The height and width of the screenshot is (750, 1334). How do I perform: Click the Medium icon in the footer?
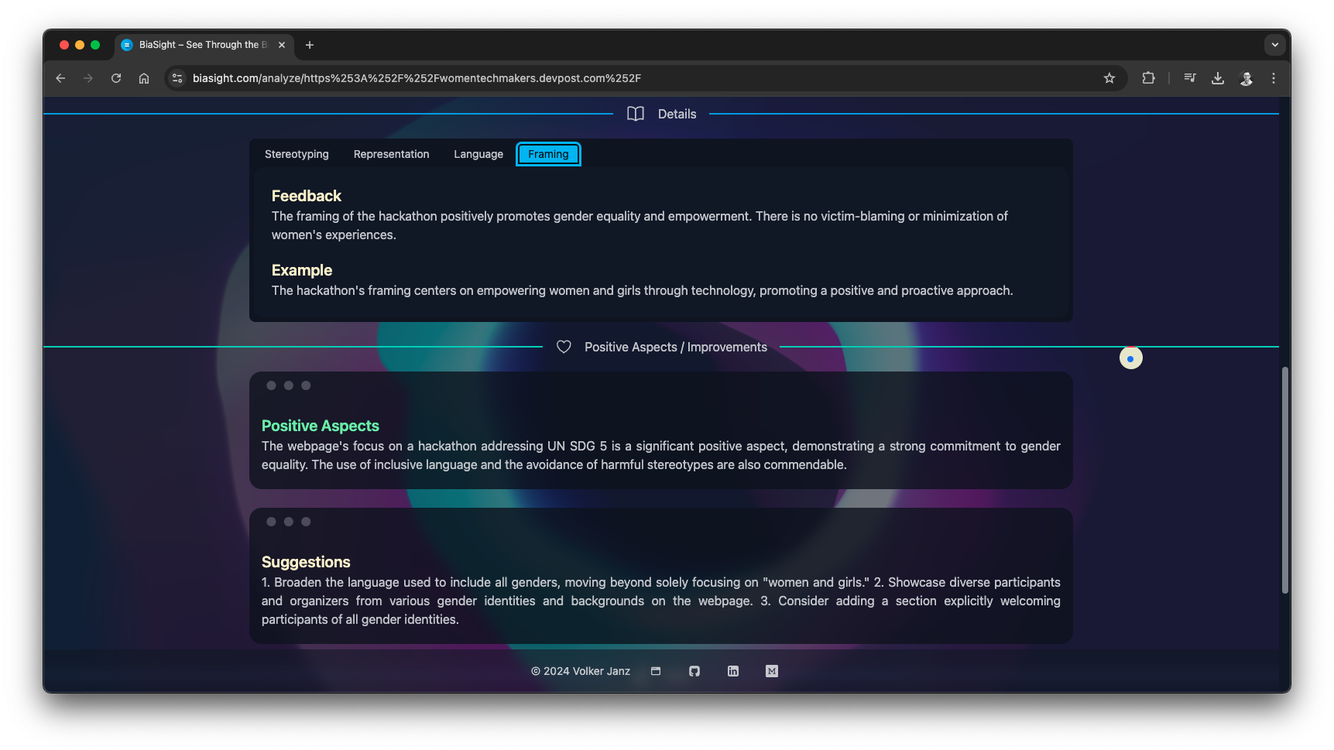(x=771, y=671)
